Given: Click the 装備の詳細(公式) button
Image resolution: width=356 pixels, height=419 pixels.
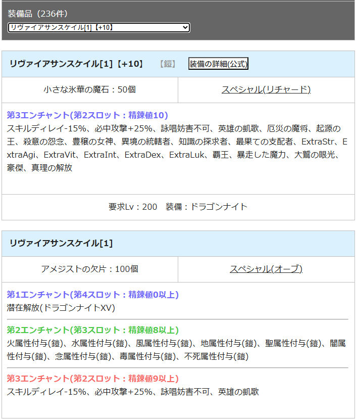Looking at the screenshot, I should coord(218,64).
